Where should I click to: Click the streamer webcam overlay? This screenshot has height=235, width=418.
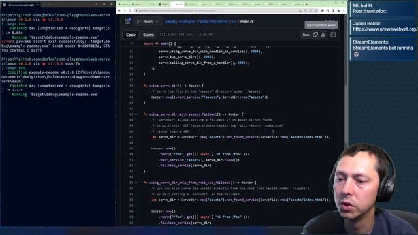[360, 189]
